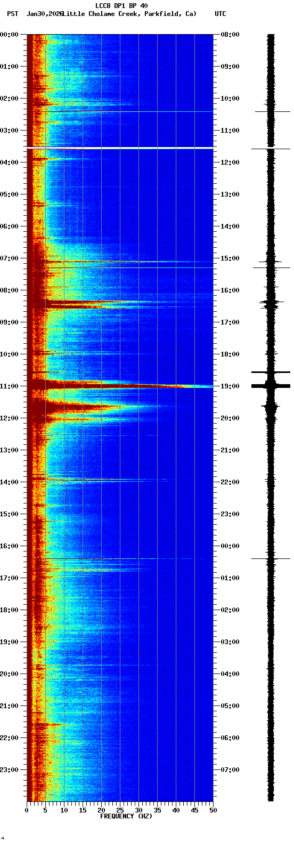This screenshot has width=294, height=844.
Task: Click the white data gap band after 03:00
Action: click(x=120, y=148)
